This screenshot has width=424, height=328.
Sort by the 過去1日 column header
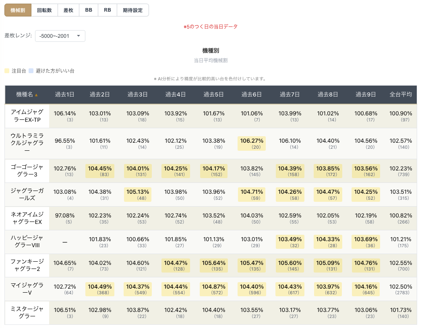click(65, 94)
